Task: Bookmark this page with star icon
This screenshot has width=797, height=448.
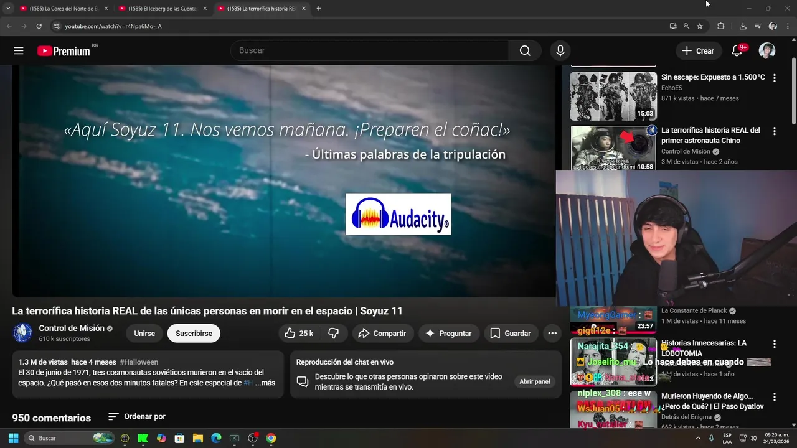Action: pyautogui.click(x=700, y=26)
